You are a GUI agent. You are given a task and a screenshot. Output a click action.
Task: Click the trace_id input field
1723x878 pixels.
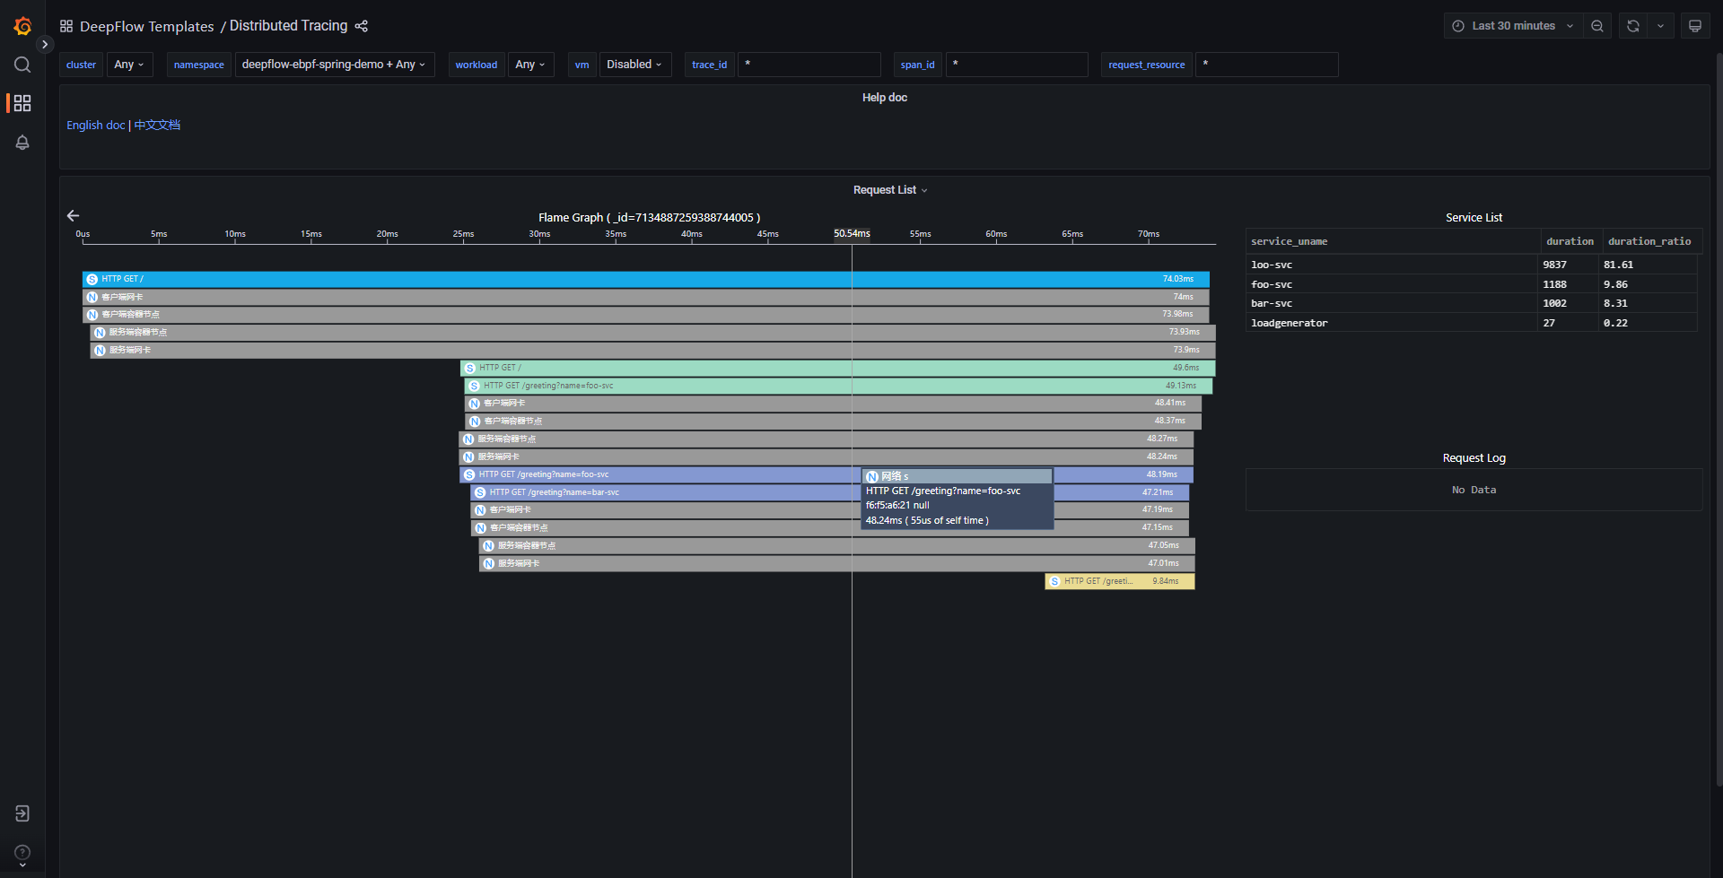point(808,64)
